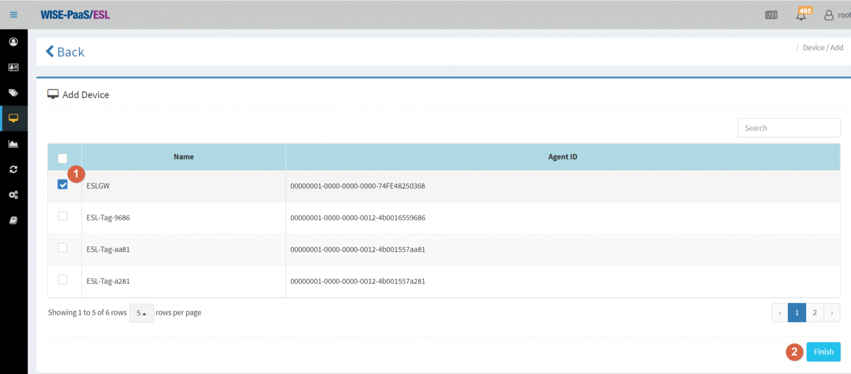851x374 pixels.
Task: Open the user account section in sidebar
Action: (13, 41)
